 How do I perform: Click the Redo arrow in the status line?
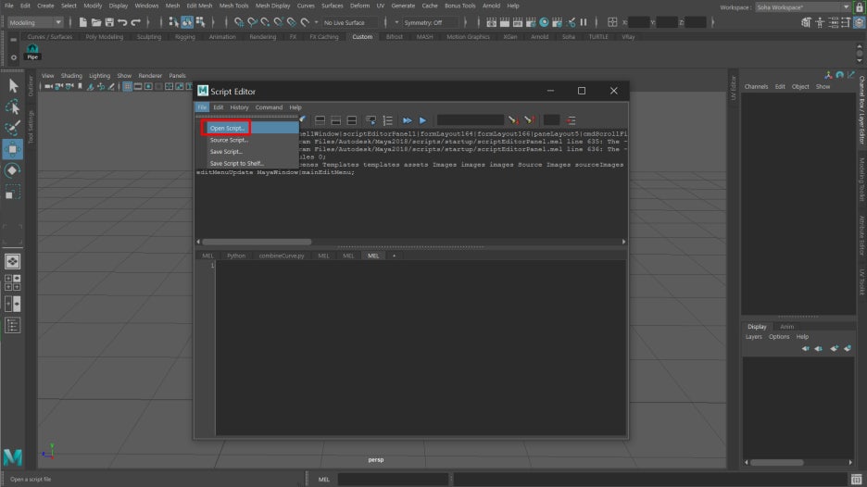point(136,22)
